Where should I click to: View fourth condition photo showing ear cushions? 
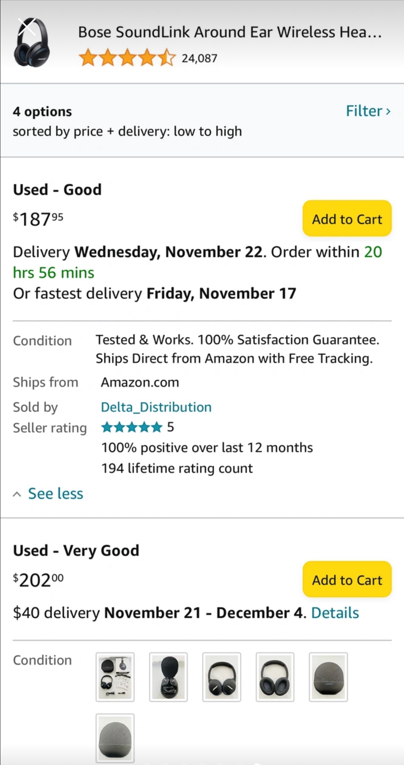click(275, 677)
